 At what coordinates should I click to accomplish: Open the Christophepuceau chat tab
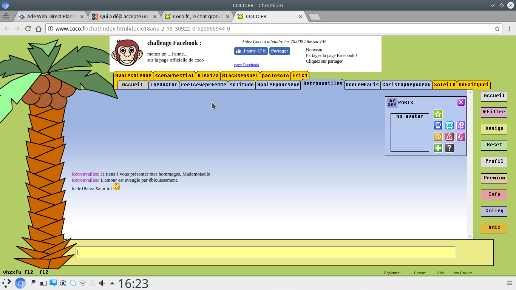point(406,85)
